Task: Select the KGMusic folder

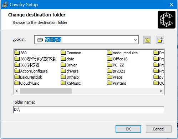Action: tap(71, 83)
